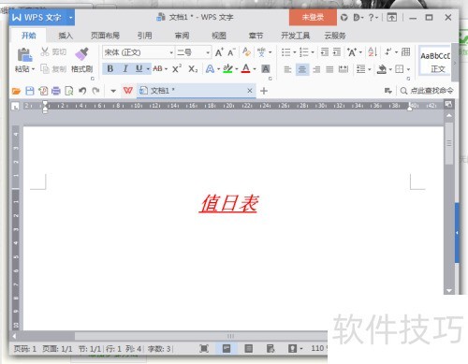Add a new document tab with plus button
The height and width of the screenshot is (364, 468).
coord(264,91)
